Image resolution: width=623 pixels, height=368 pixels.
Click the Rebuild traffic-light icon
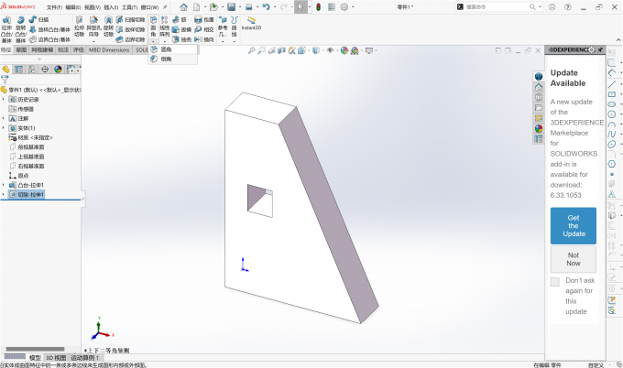point(318,6)
